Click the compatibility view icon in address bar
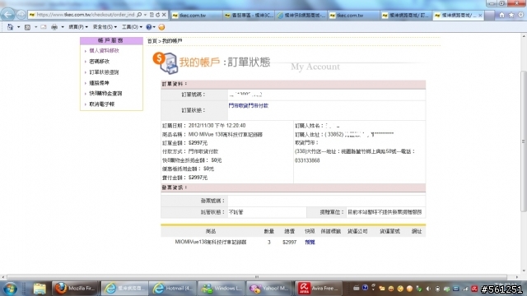The height and width of the screenshot is (296, 527). click(x=152, y=15)
